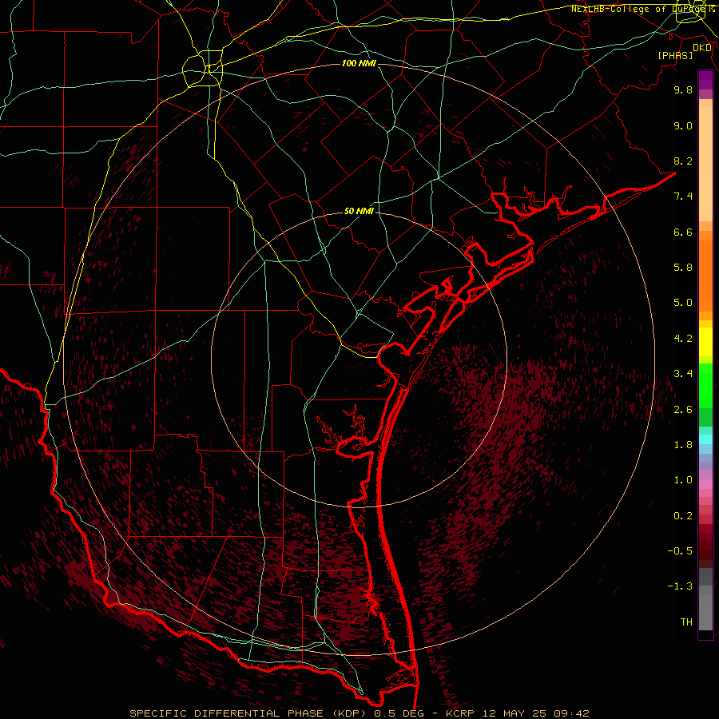The width and height of the screenshot is (719, 719).
Task: Click the 1.8 scale value
Action: (x=683, y=445)
